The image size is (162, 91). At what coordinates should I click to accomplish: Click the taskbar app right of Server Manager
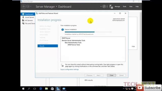pos(64,89)
